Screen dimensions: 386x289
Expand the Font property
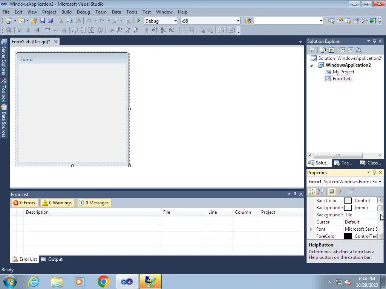pos(311,229)
